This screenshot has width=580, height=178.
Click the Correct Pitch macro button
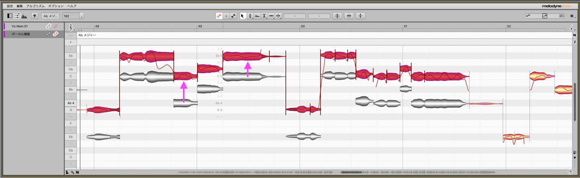pyautogui.click(x=337, y=16)
